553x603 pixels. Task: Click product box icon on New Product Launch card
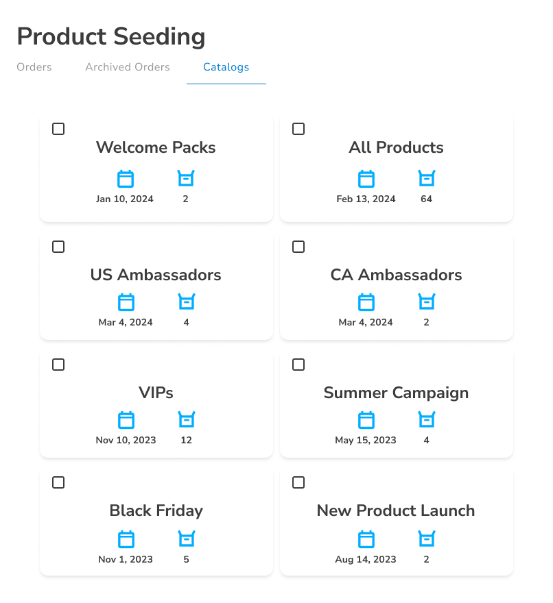point(427,539)
